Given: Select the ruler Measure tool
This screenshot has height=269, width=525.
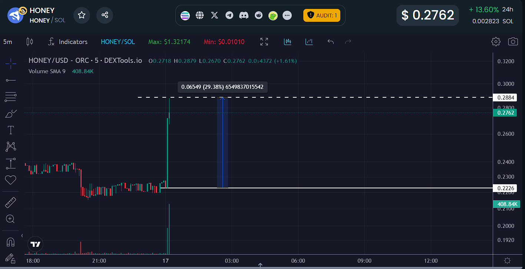Looking at the screenshot, I should [x=11, y=202].
